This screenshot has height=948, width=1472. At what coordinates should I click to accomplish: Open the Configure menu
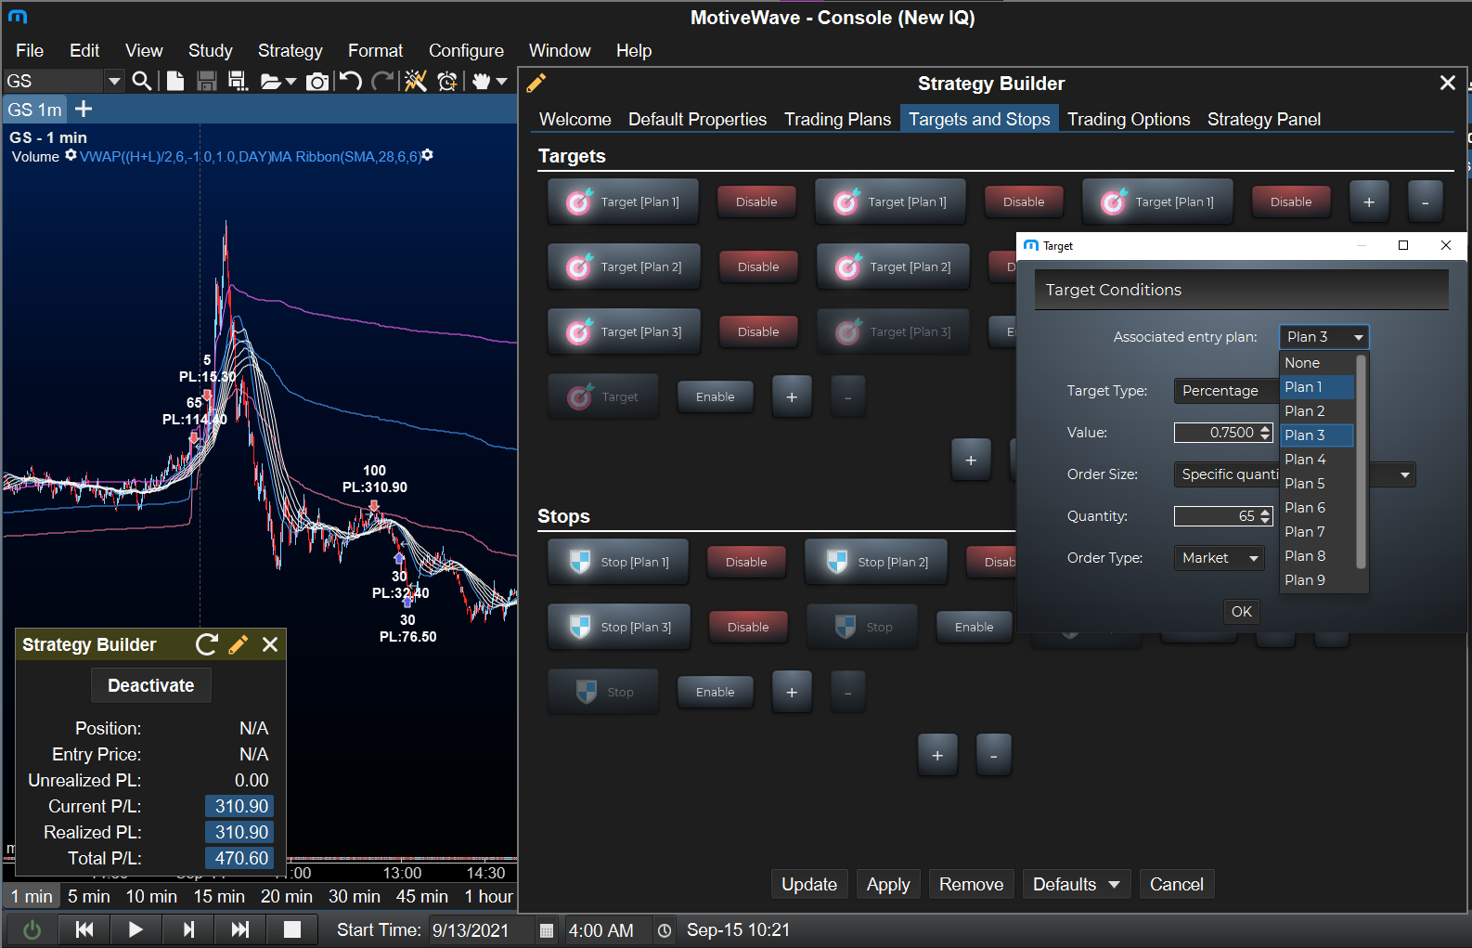[x=466, y=50]
